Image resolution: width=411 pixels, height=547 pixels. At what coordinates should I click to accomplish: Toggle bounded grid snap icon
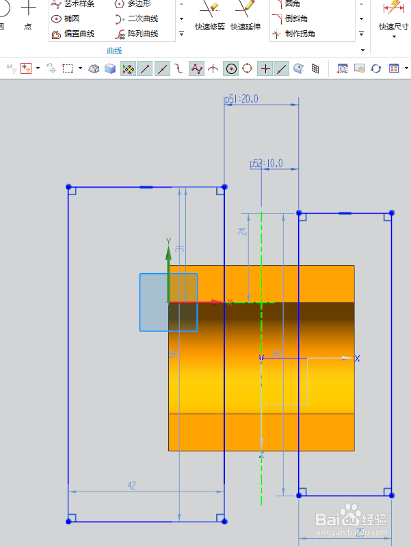point(315,68)
